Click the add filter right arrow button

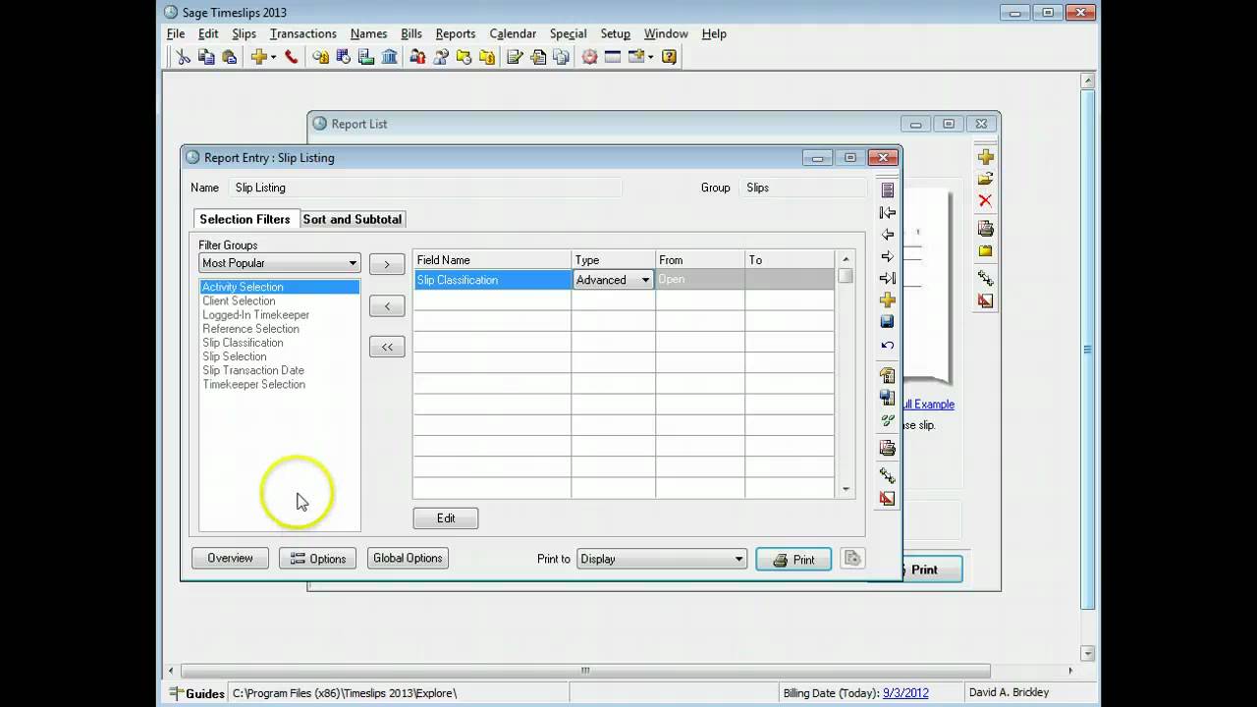click(387, 264)
